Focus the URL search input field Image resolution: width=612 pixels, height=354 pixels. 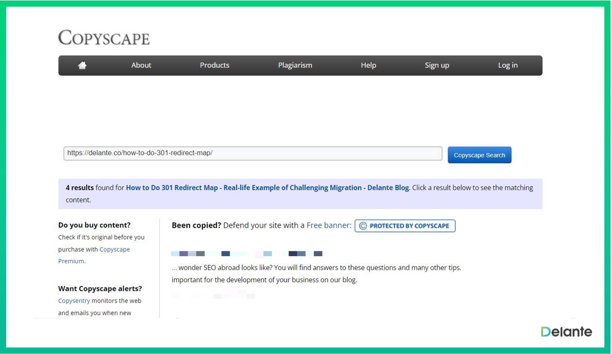click(x=253, y=153)
